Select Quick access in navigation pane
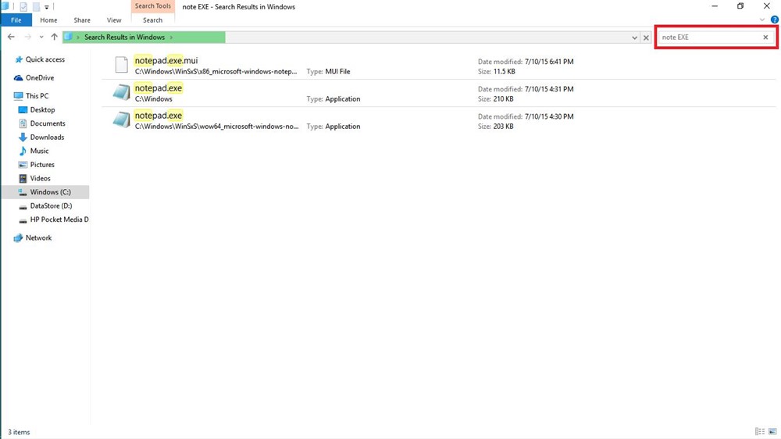Viewport: 781px width, 439px height. 45,59
